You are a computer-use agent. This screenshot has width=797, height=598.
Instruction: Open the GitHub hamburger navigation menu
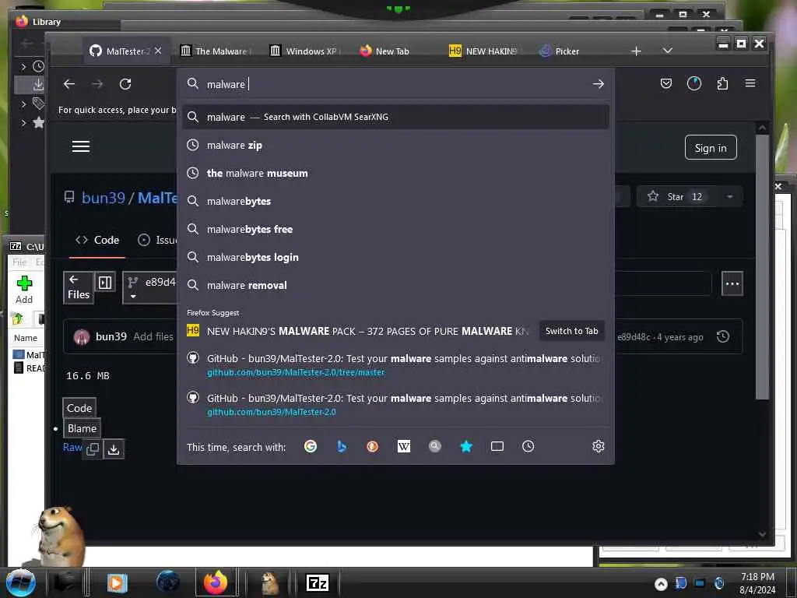81,146
